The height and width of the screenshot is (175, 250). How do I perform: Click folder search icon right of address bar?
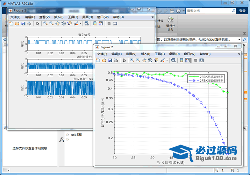[244, 40]
